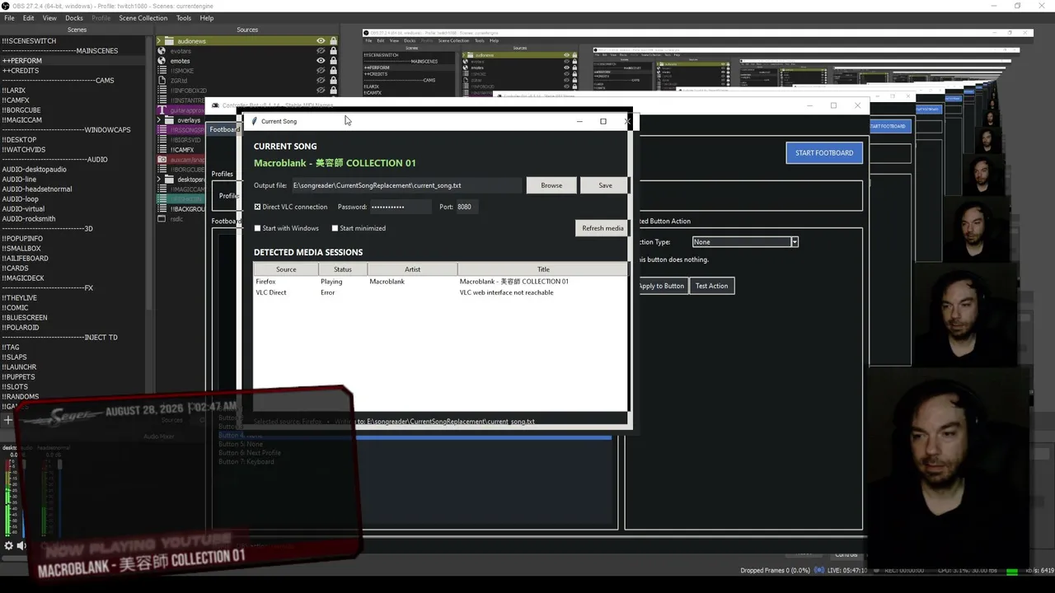Viewport: 1055px width, 593px height.
Task: Click Test Action in Controller Bot
Action: 711,286
